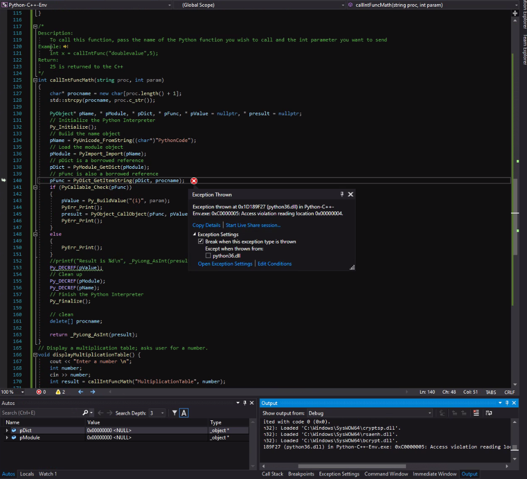The height and width of the screenshot is (479, 527).
Task: Open the zoom percentage dropdown at 100%
Action: [22, 392]
